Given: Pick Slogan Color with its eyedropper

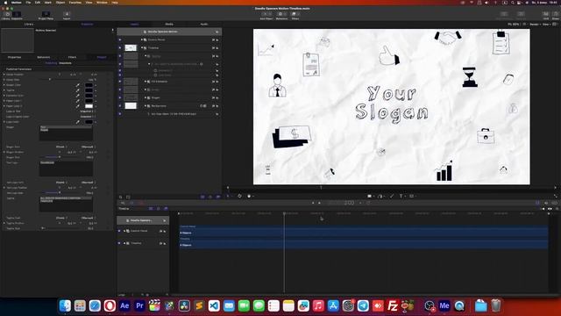Looking at the screenshot, I should [78, 85].
